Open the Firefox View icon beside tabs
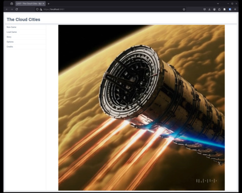Viewport: 242px width, 193px height. (12, 4)
